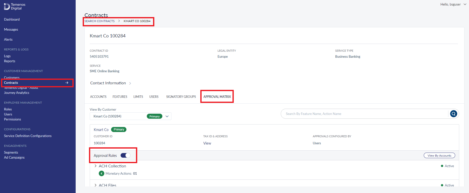Open Roles under Employee Management
Viewport: 469px width, 193px height.
(8, 109)
